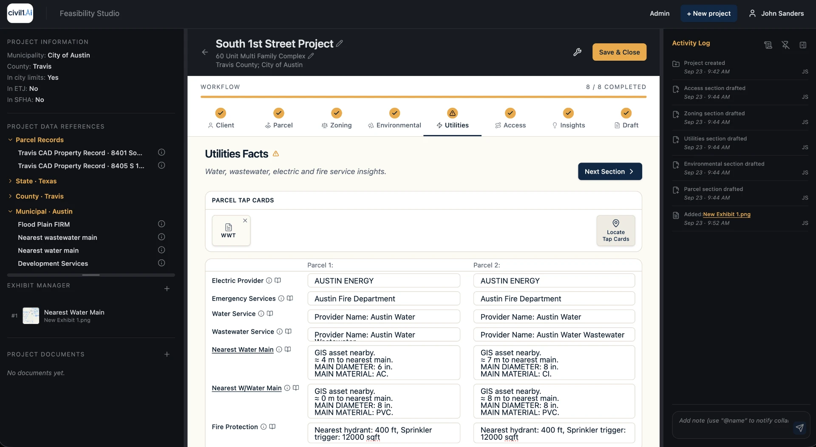This screenshot has width=816, height=447.
Task: Show info for 8401 property record
Action: pyautogui.click(x=161, y=152)
